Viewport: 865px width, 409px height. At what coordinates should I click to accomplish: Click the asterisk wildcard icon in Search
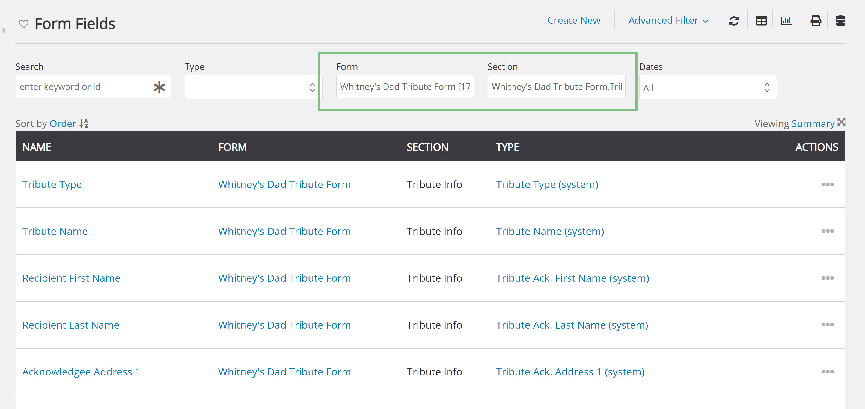tap(159, 87)
